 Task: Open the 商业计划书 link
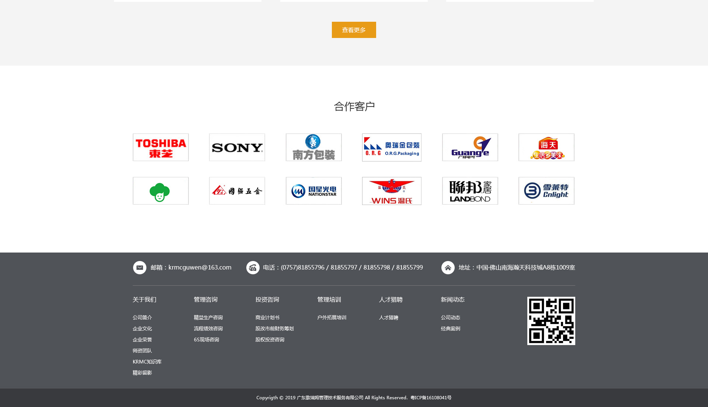[x=267, y=317]
